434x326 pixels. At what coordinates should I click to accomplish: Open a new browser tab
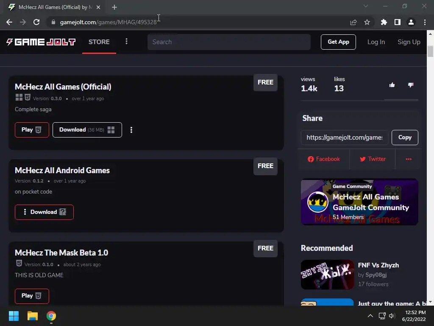tap(114, 7)
